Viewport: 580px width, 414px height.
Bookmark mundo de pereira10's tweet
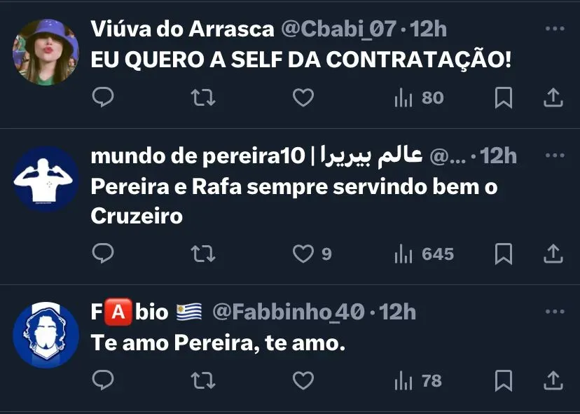(x=504, y=254)
